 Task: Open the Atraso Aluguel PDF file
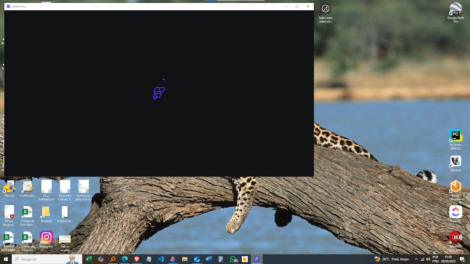(x=9, y=216)
